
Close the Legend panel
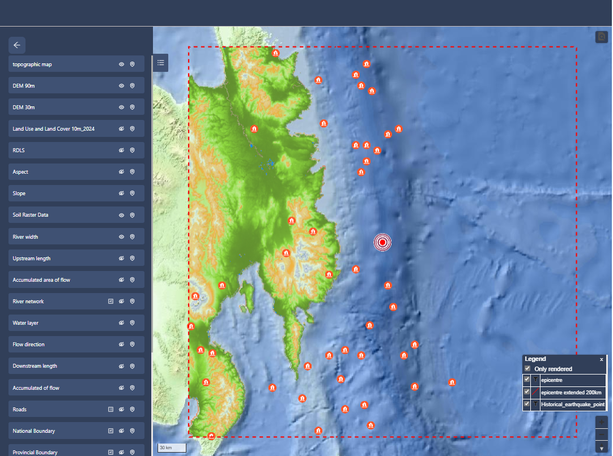tap(602, 359)
